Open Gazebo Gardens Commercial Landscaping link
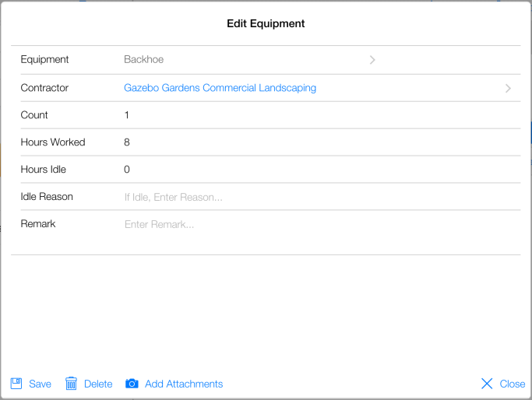The width and height of the screenshot is (532, 400). pos(220,88)
